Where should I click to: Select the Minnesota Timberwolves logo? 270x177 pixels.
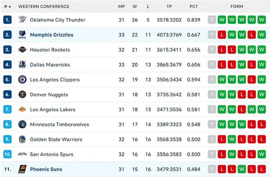click(x=22, y=124)
